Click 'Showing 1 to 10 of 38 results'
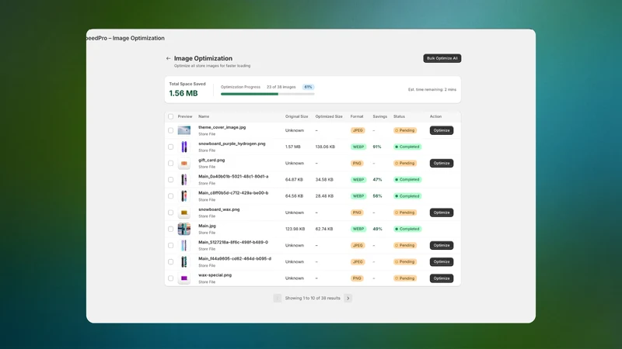Viewport: 622px width, 349px height. click(313, 298)
